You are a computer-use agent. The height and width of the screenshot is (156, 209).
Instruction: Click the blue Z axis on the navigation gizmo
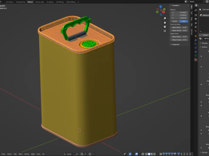161,6
